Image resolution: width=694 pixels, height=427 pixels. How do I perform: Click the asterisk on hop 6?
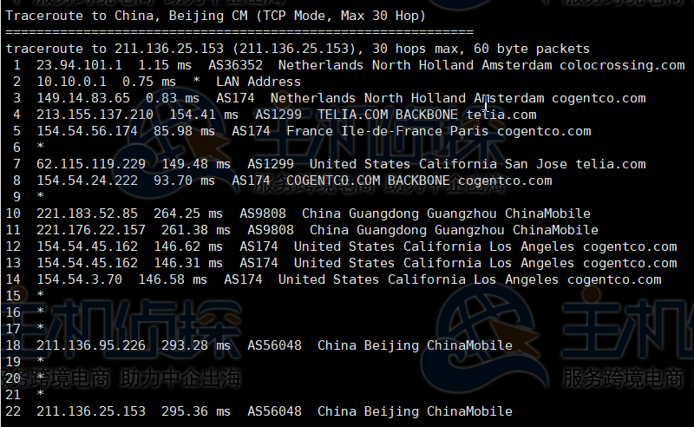point(40,147)
